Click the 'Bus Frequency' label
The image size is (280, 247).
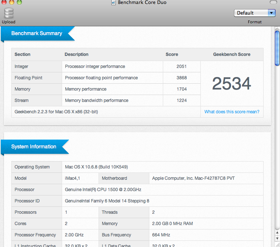[116, 235]
